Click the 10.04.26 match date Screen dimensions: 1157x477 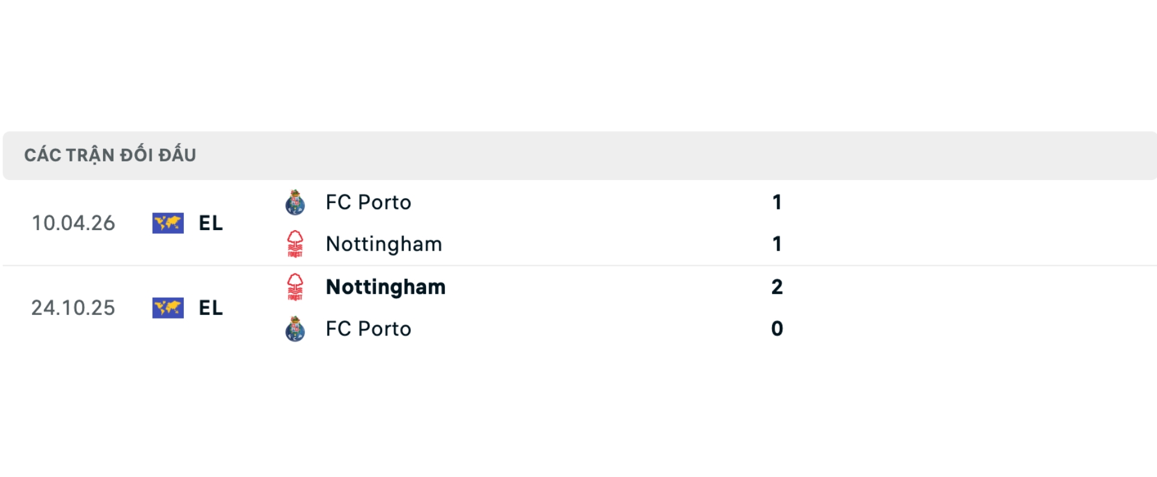point(73,223)
